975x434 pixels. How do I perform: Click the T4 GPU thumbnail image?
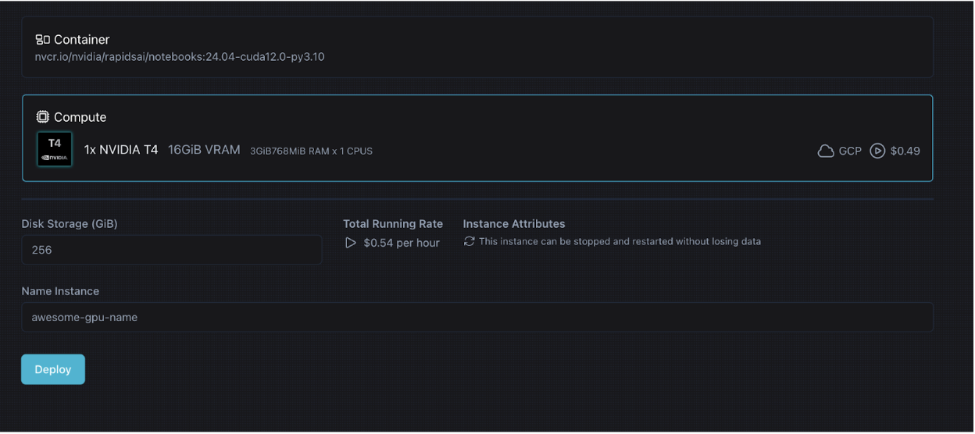(55, 150)
